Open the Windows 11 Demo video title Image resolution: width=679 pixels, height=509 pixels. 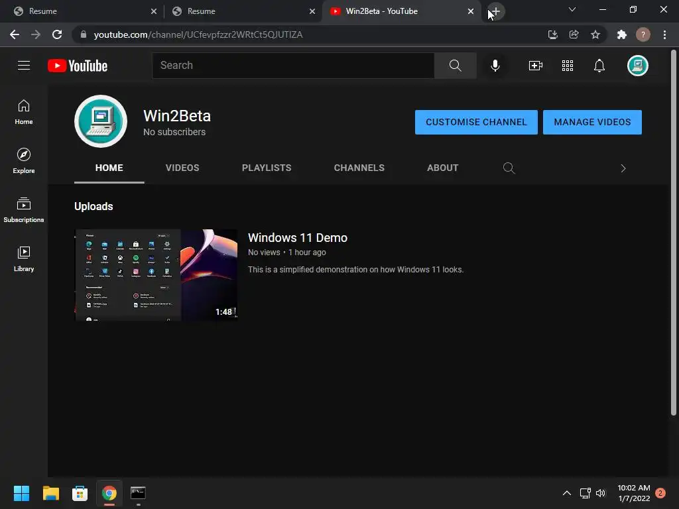tap(298, 238)
